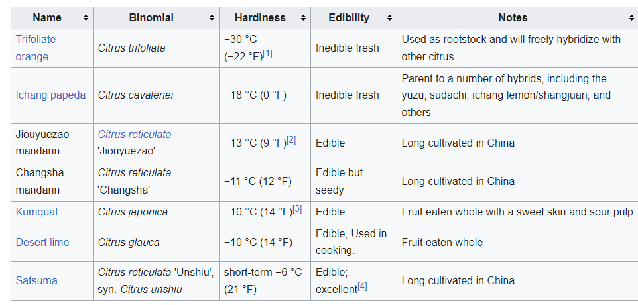Click the Hardiness column header text
This screenshot has height=305, width=638.
coord(261,18)
